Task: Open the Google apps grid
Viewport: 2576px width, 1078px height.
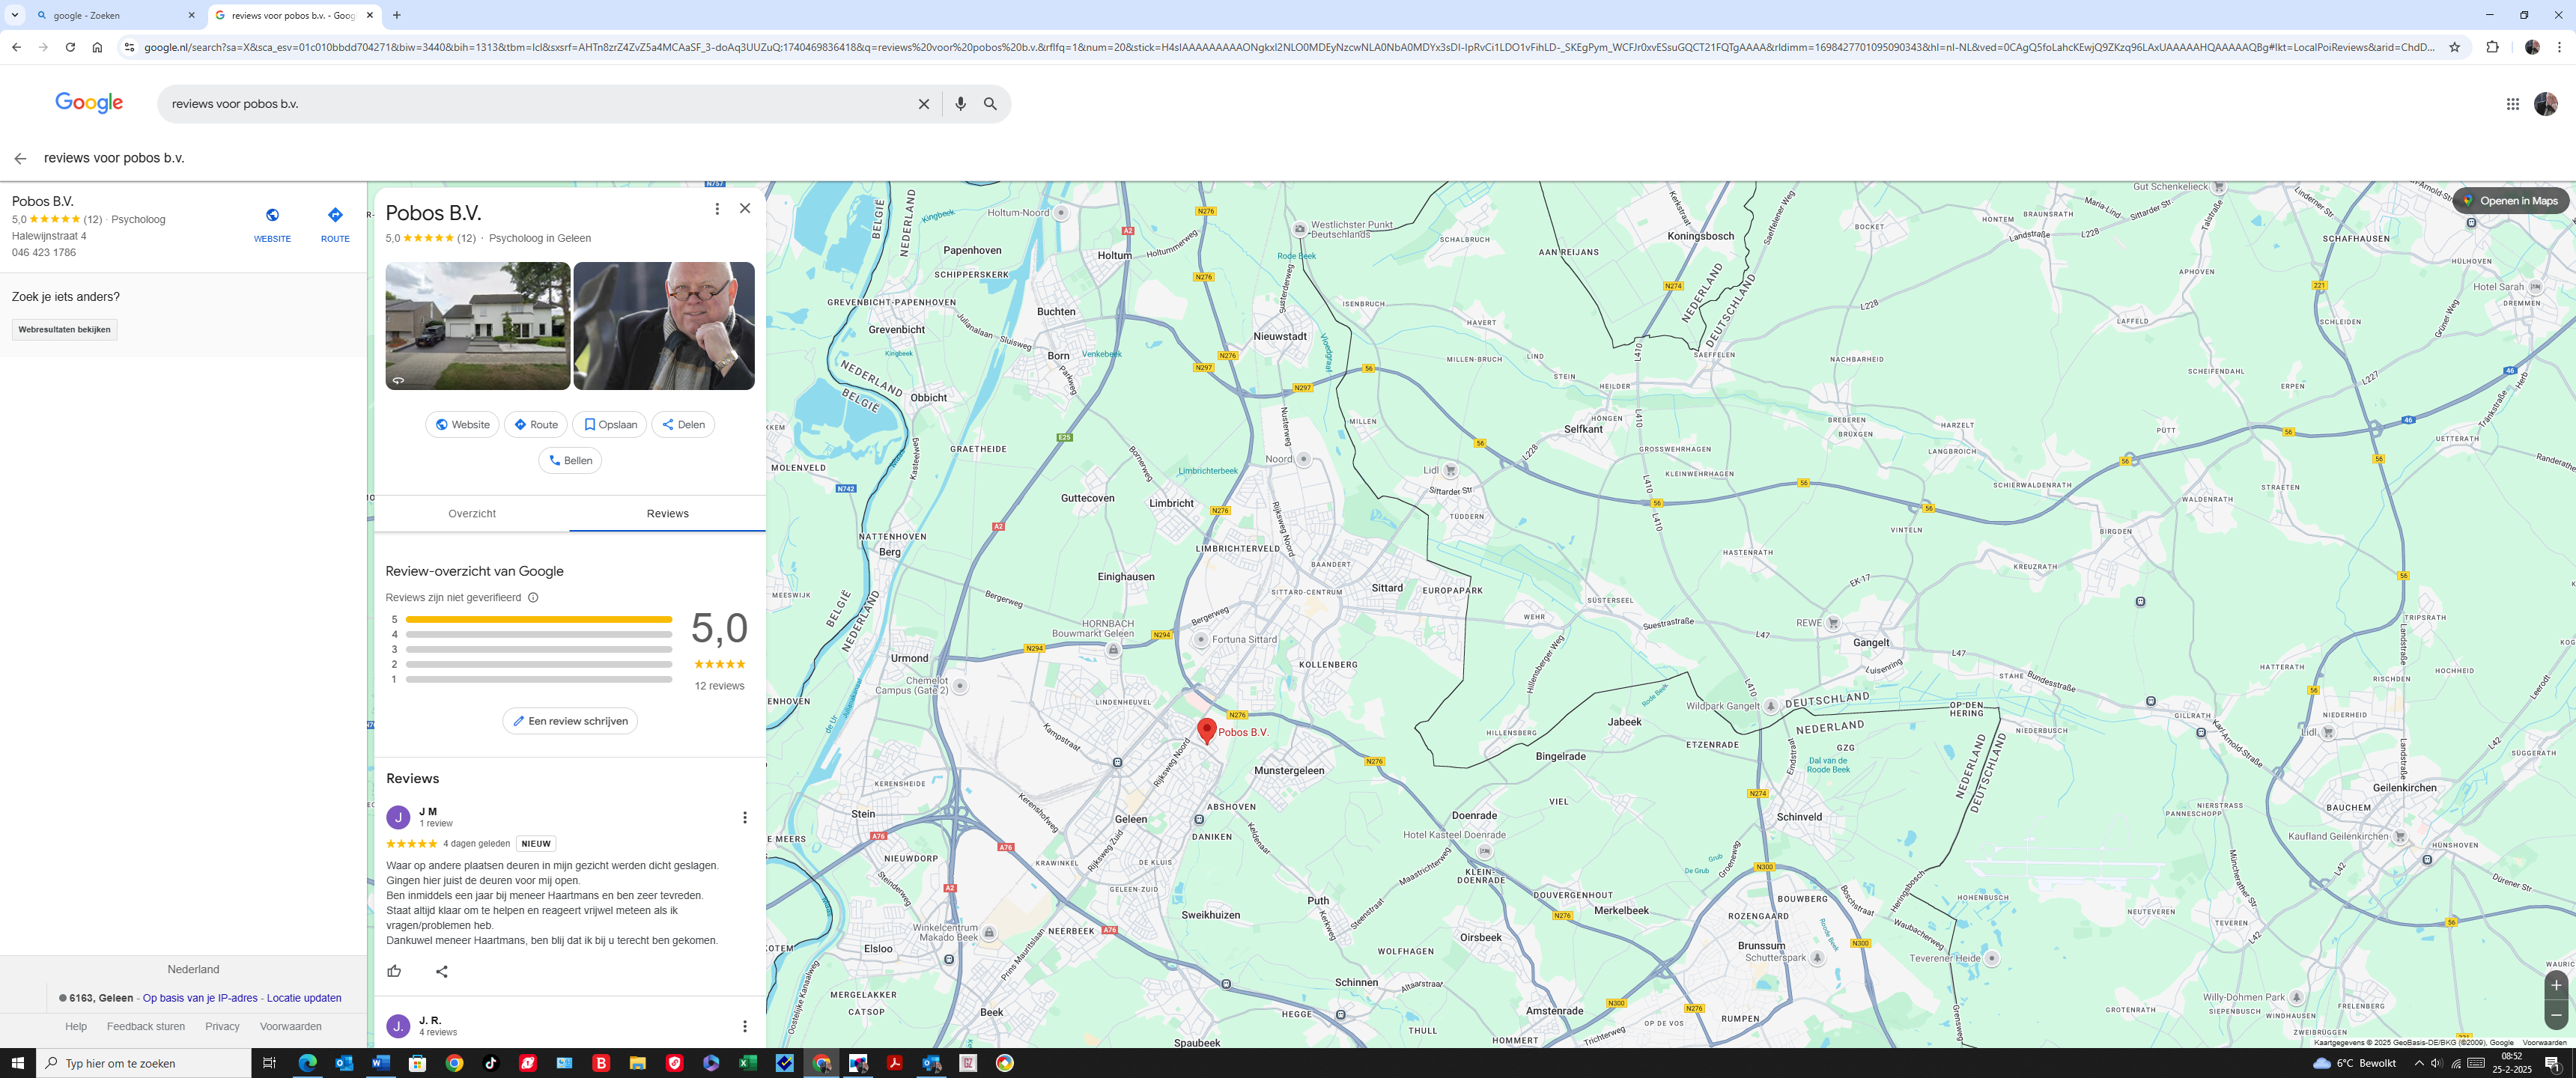Action: point(2512,104)
